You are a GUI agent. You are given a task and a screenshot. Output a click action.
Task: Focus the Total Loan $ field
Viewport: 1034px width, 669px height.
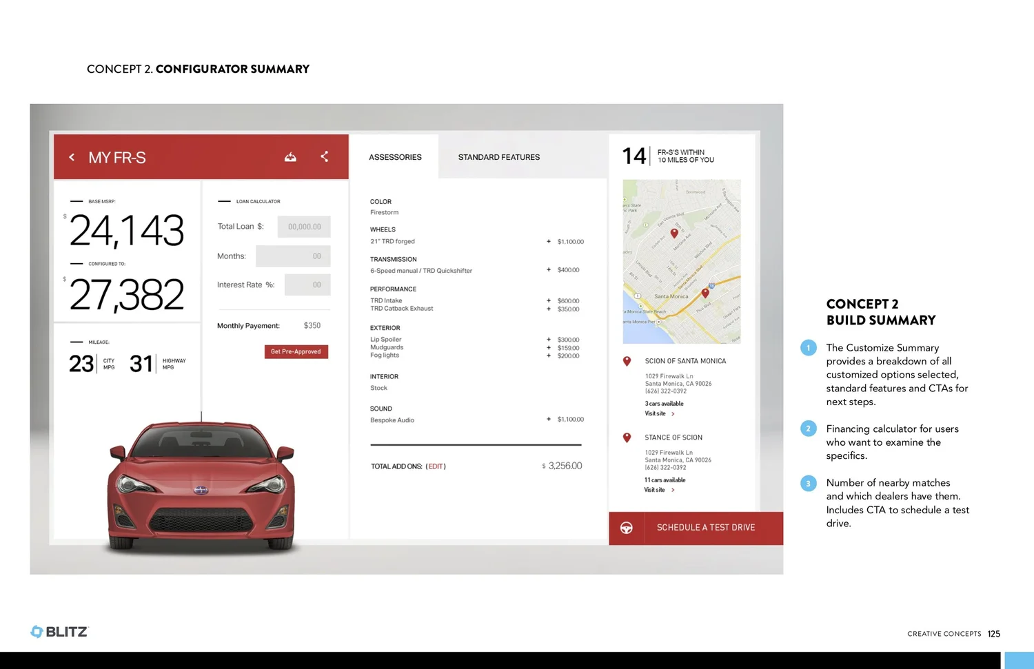304,227
